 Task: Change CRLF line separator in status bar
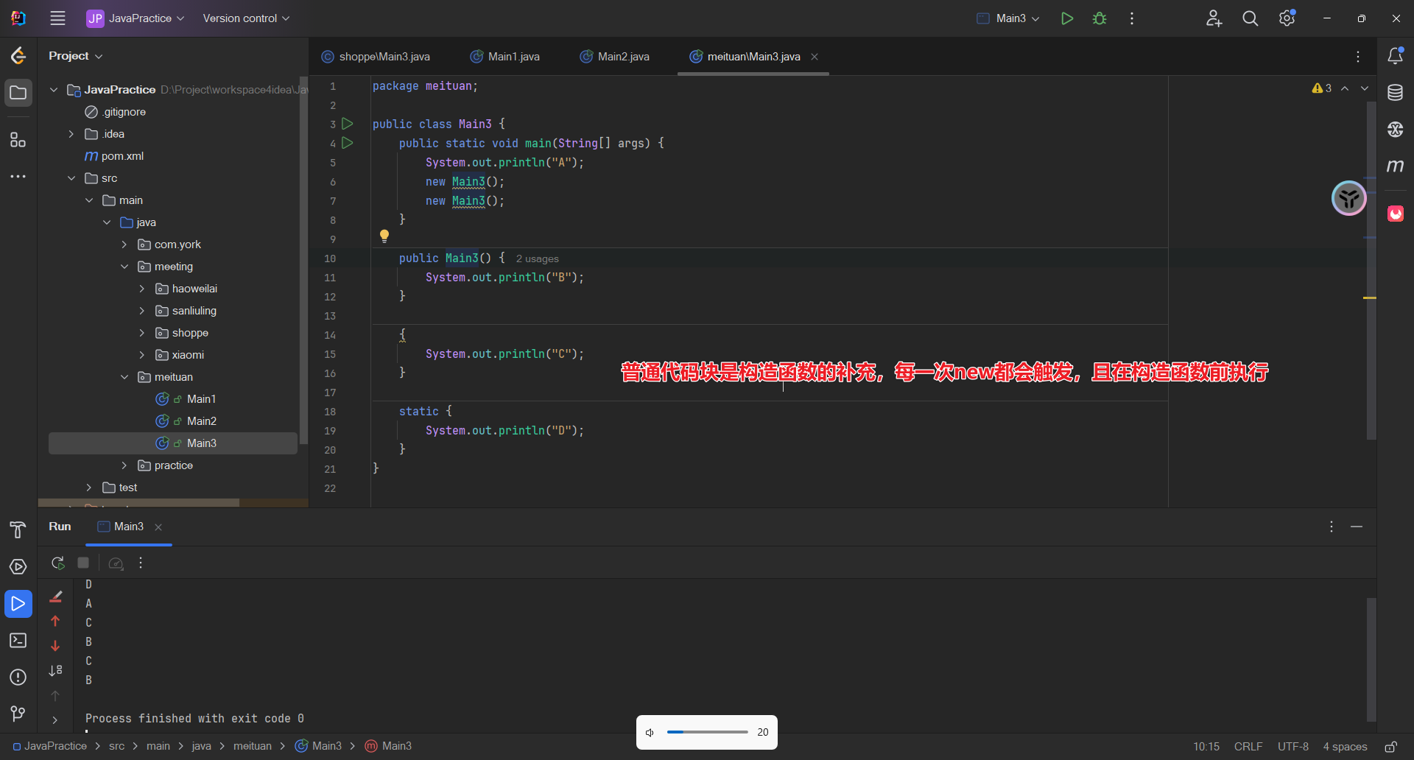point(1248,747)
